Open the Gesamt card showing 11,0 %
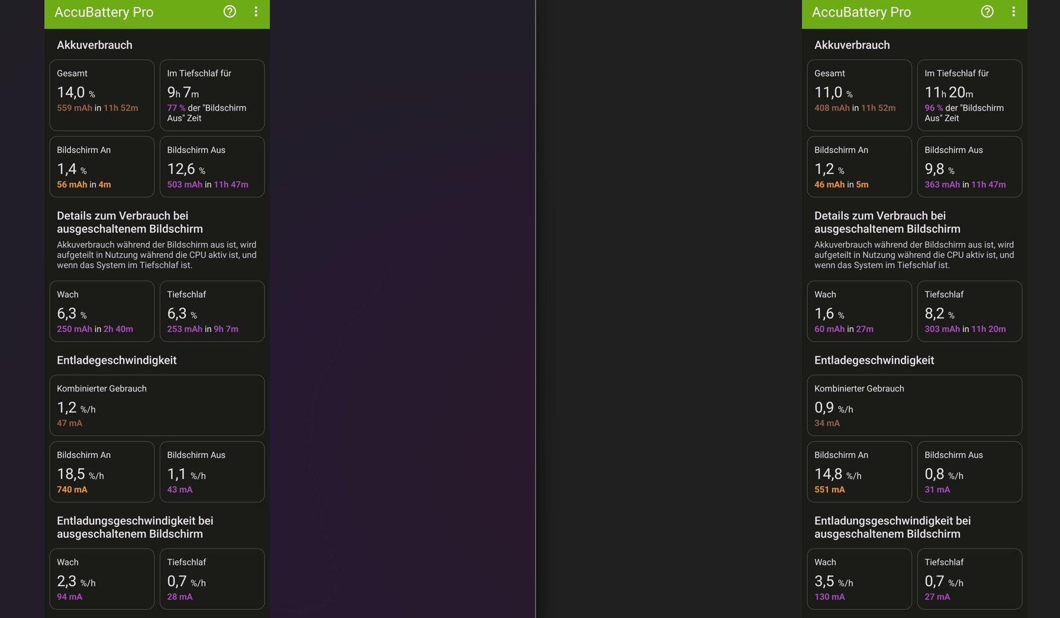 [859, 95]
